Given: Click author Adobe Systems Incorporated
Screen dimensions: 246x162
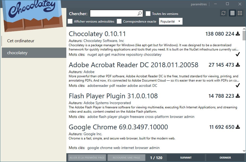Looking at the screenshot, I should coord(107,103).
